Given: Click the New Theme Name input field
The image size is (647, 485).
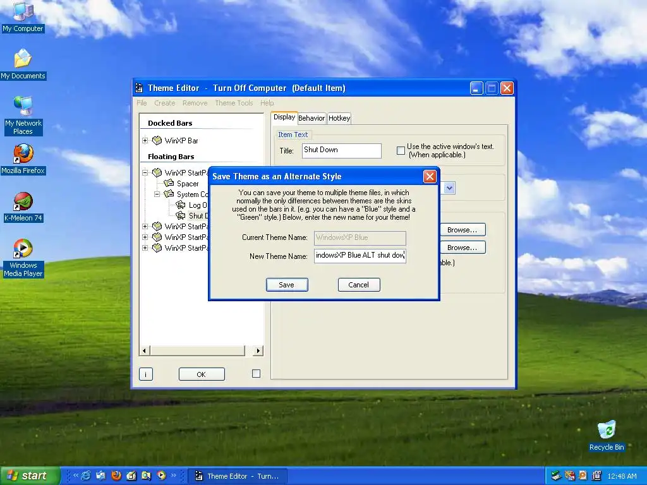Looking at the screenshot, I should [x=360, y=255].
